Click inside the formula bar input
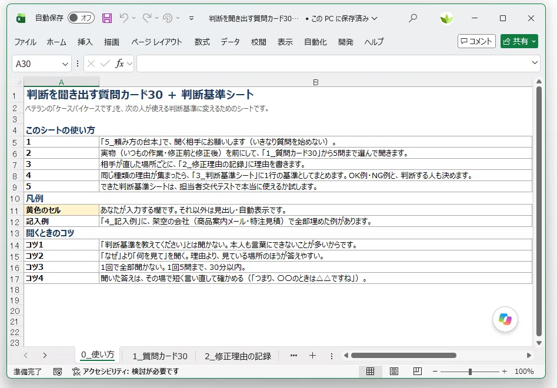Image resolution: width=557 pixels, height=388 pixels. [333, 64]
